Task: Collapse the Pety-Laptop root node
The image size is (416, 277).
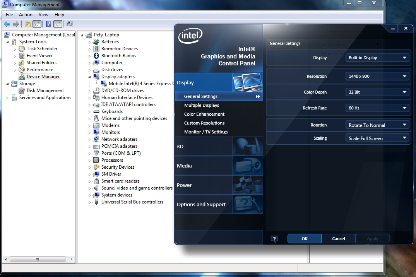Action: coord(82,35)
